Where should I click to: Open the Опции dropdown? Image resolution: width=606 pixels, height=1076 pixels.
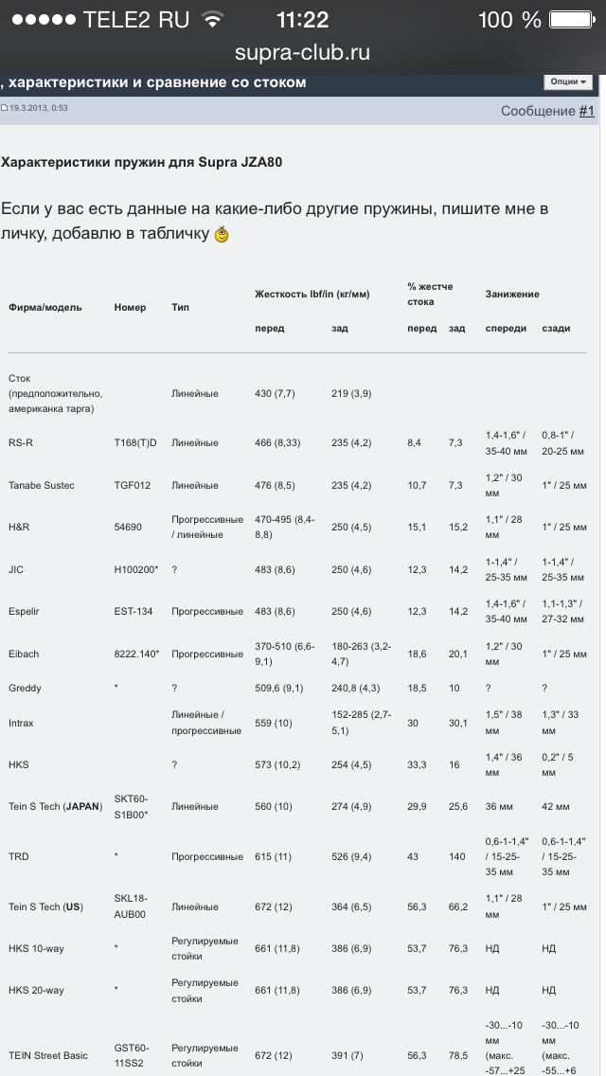point(568,82)
